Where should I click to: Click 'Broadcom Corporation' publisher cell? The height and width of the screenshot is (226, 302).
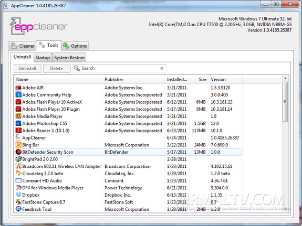tap(128, 166)
